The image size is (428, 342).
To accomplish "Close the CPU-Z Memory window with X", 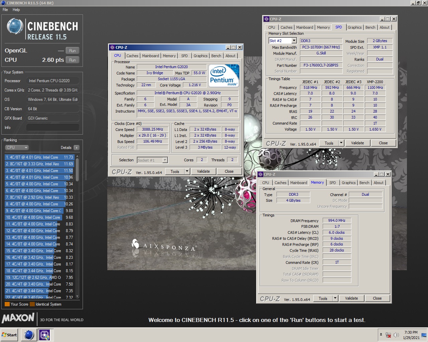I will pyautogui.click(x=388, y=174).
